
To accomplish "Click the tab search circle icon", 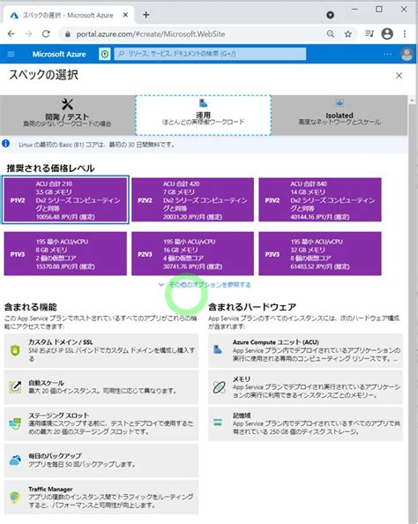I will point(330,15).
